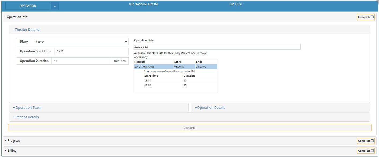Screen dimensions: 379x157
Task: Tick the Complete checkbox for Billing
Action: [372, 151]
